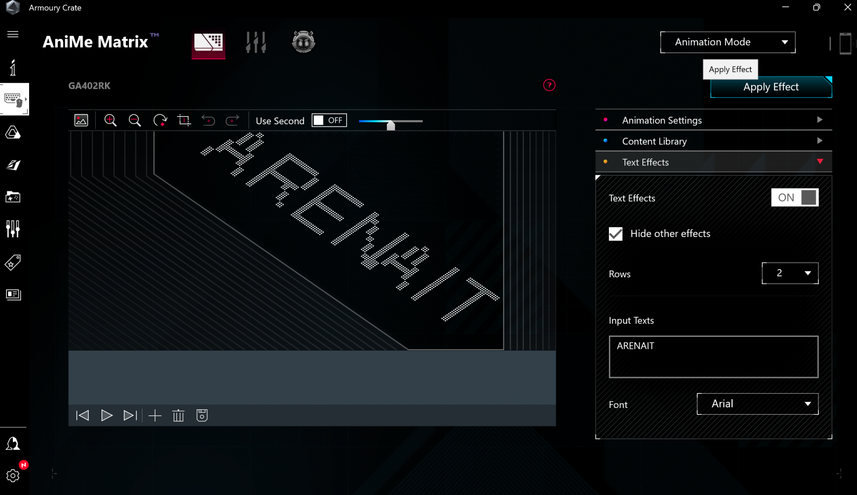The width and height of the screenshot is (857, 495).
Task: Select the crop tool icon
Action: [x=184, y=120]
